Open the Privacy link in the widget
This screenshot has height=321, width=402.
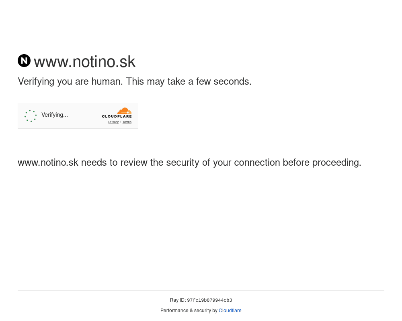click(113, 122)
